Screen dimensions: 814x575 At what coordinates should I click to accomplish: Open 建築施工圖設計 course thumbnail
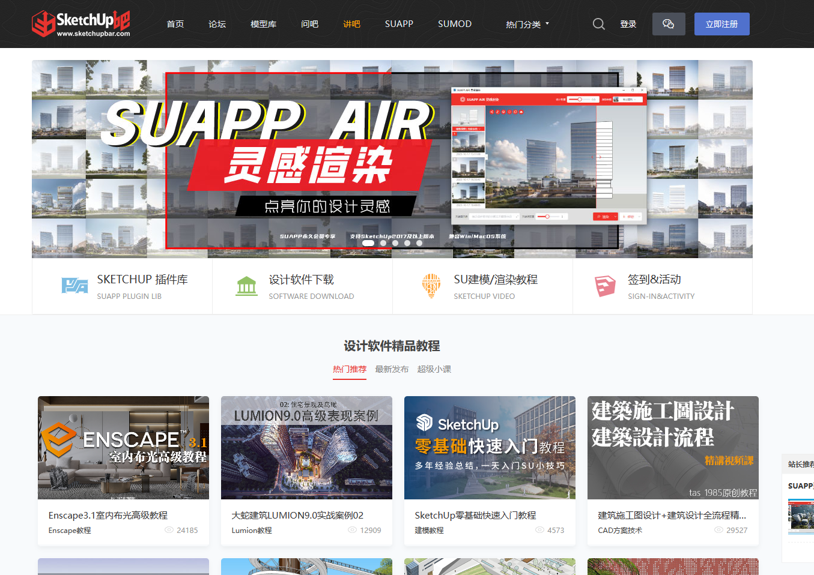(673, 448)
